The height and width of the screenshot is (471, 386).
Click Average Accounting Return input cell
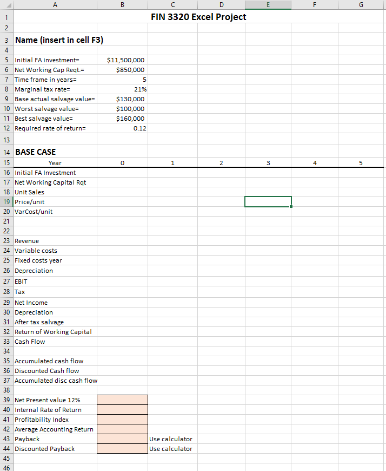(x=122, y=429)
